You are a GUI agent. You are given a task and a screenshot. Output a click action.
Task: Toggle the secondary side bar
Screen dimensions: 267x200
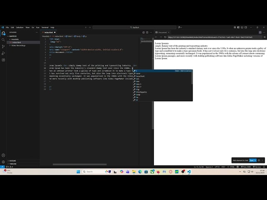point(246,27)
